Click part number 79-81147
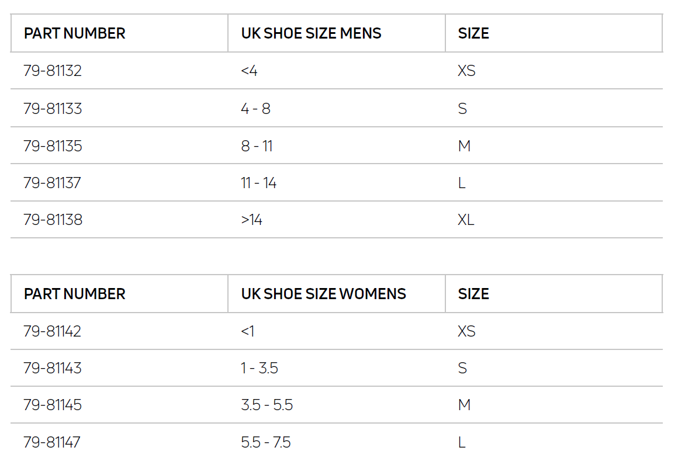 pos(52,442)
